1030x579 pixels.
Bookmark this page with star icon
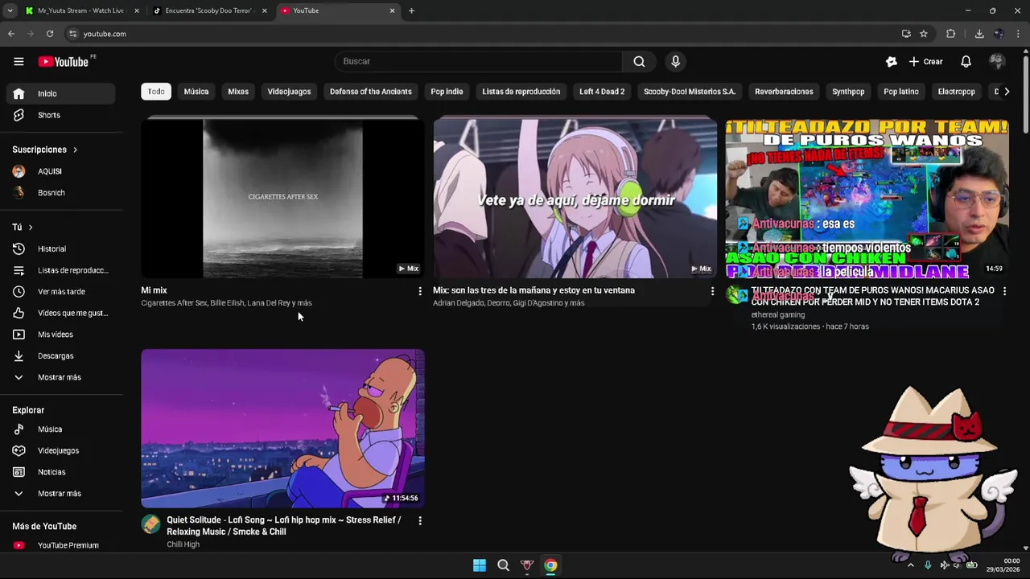pos(924,34)
